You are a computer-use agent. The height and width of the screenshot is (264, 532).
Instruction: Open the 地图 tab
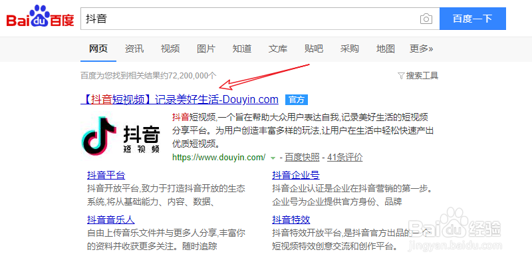point(386,49)
